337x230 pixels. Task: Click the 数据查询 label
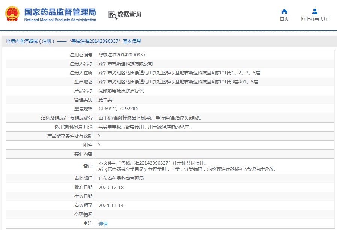[129, 14]
